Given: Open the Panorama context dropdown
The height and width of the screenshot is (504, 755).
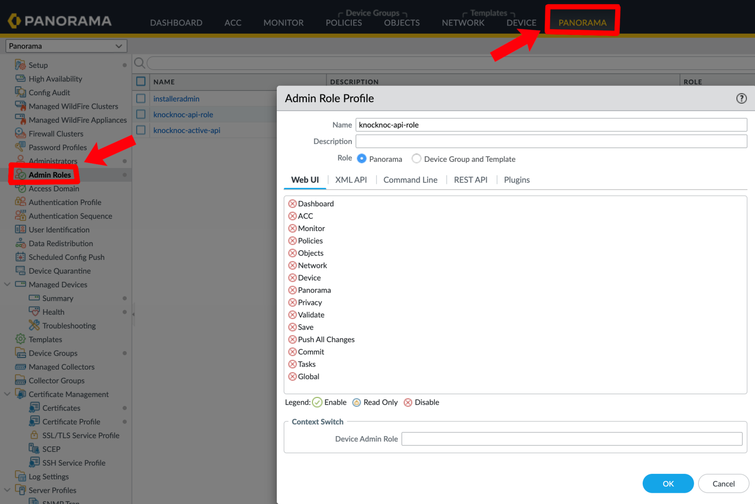Looking at the screenshot, I should click(x=66, y=46).
